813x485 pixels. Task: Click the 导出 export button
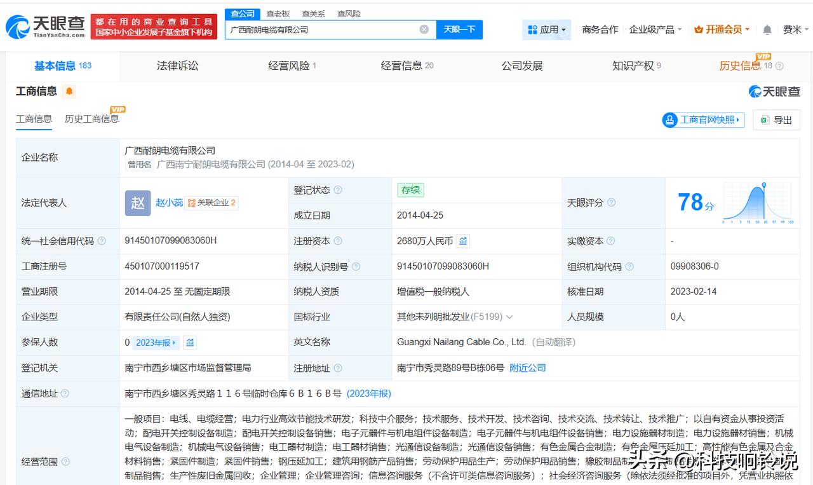tap(776, 120)
